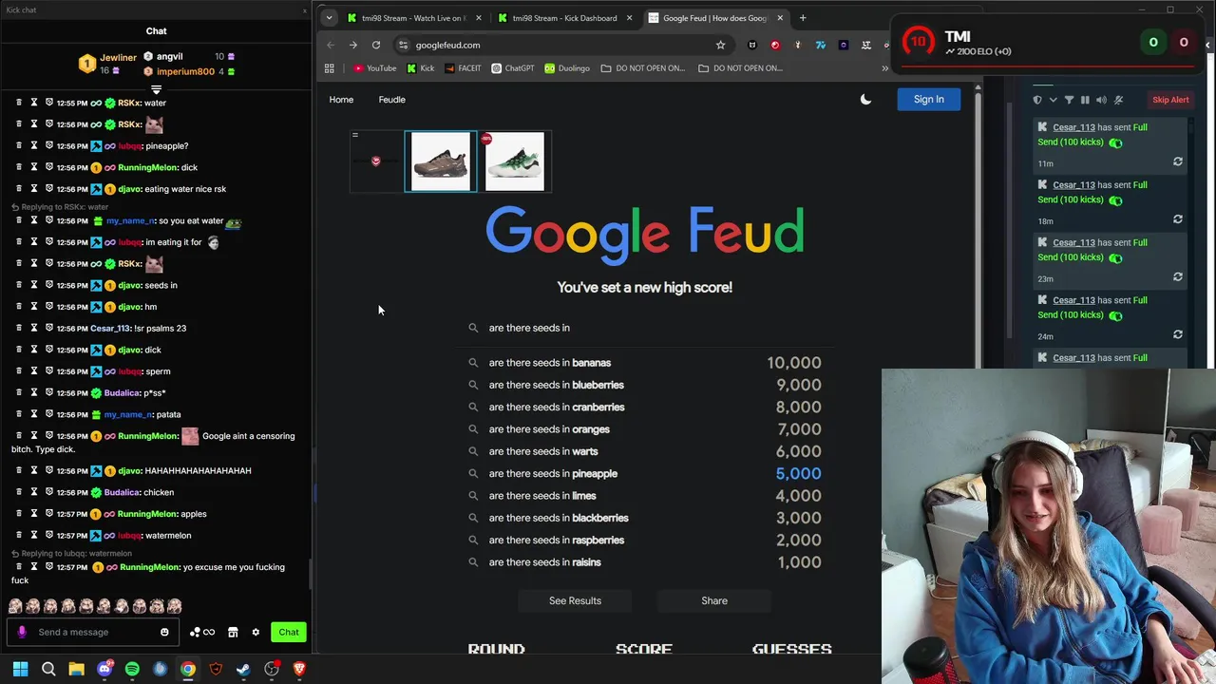1216x684 pixels.
Task: Open the Kick bookmark
Action: point(420,68)
